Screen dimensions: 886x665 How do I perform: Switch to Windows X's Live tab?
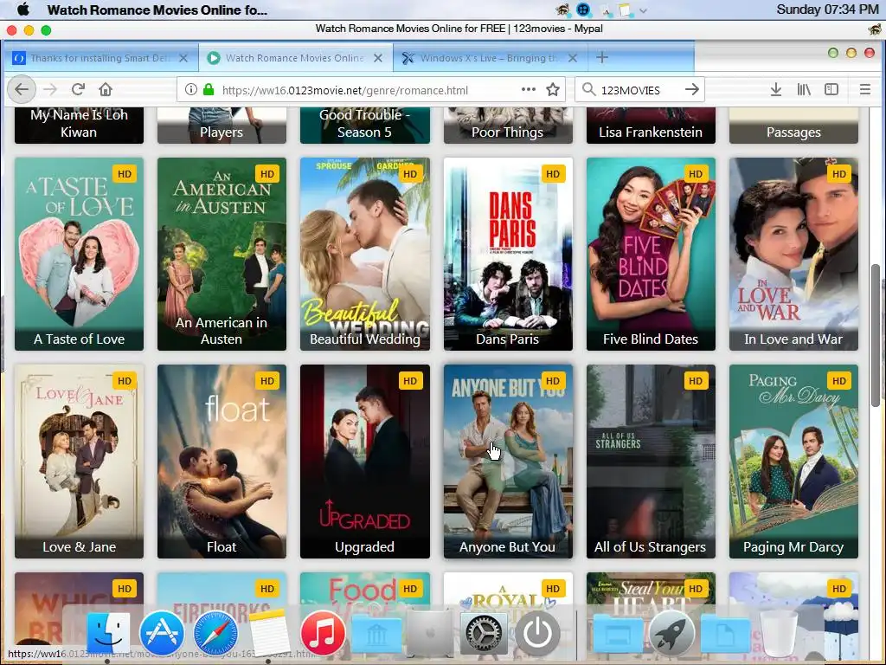pyautogui.click(x=490, y=58)
